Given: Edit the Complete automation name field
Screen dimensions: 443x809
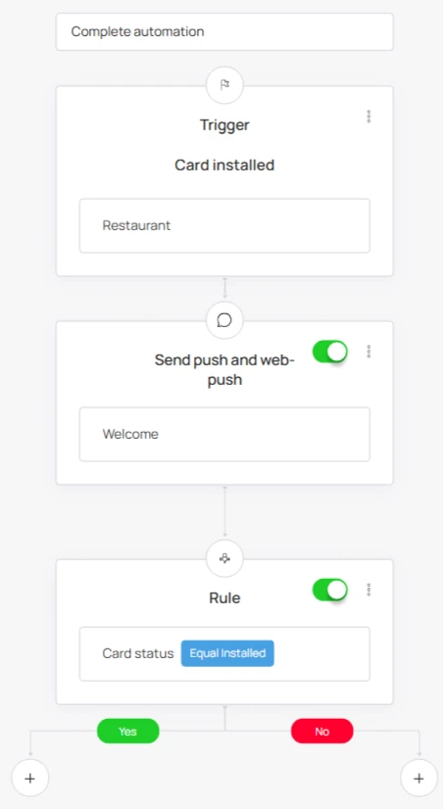Looking at the screenshot, I should (224, 31).
